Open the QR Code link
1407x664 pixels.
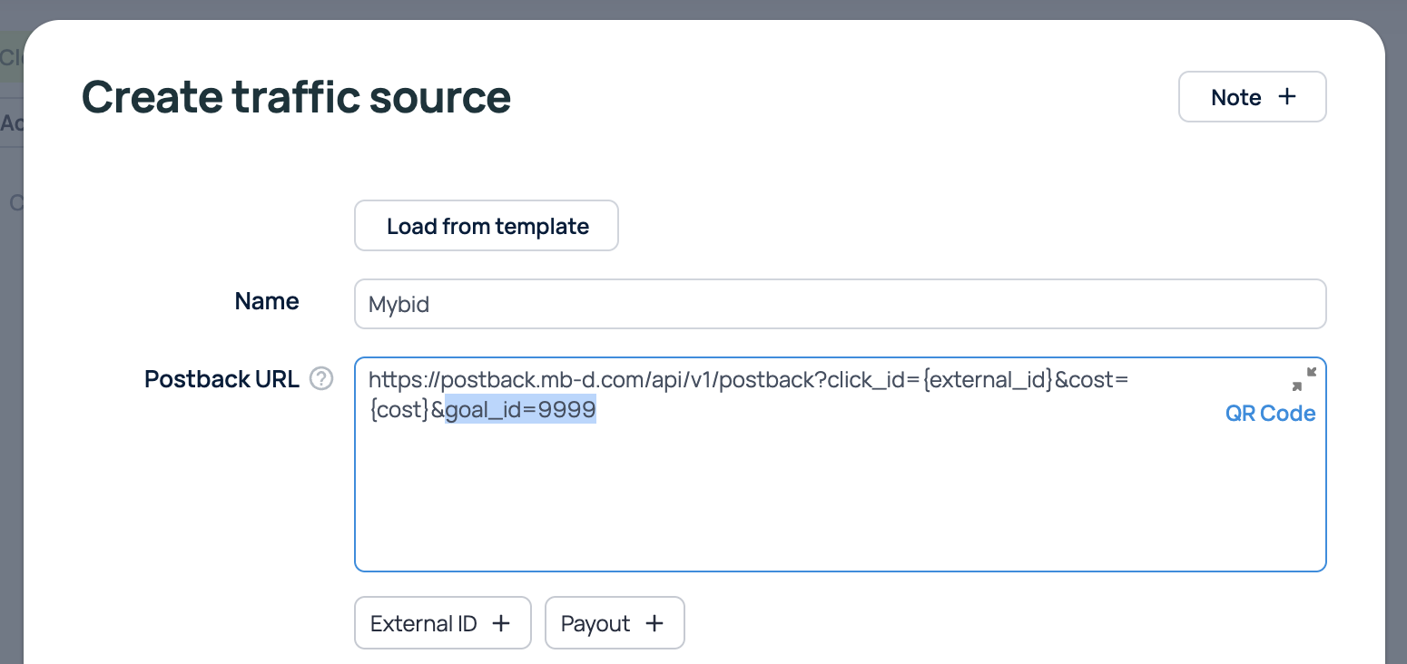1270,414
